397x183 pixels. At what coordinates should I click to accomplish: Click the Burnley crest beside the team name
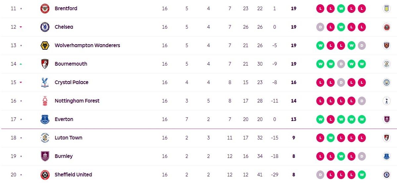click(45, 156)
